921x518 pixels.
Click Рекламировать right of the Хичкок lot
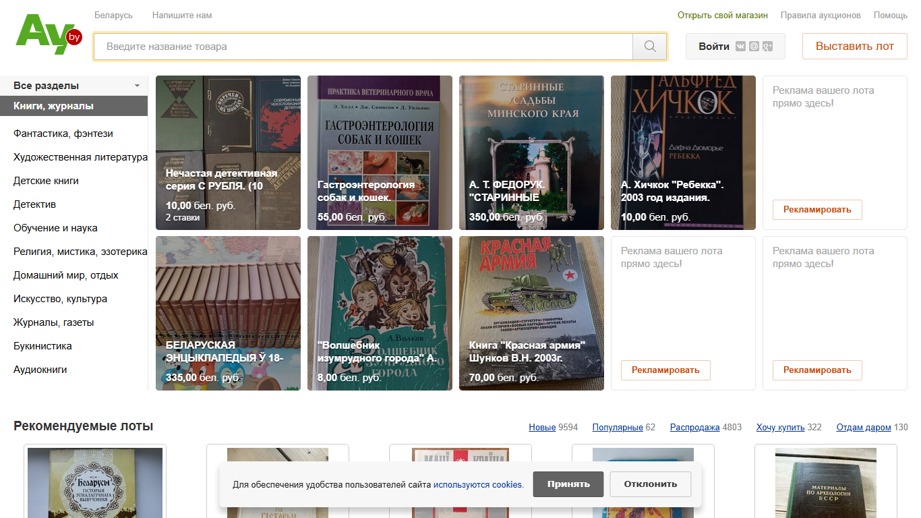pyautogui.click(x=817, y=210)
